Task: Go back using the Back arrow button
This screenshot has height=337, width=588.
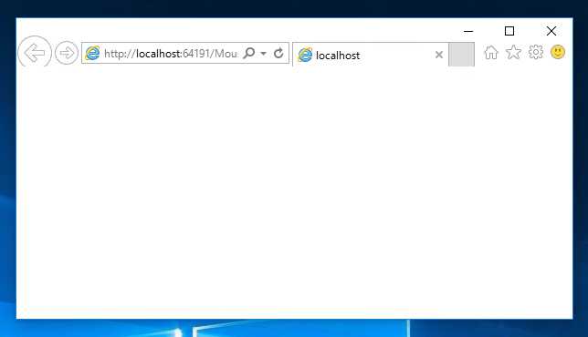Action: (35, 53)
